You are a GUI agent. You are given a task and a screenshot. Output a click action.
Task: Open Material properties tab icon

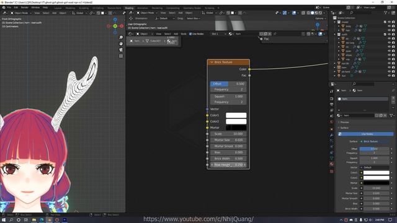[x=332, y=164]
